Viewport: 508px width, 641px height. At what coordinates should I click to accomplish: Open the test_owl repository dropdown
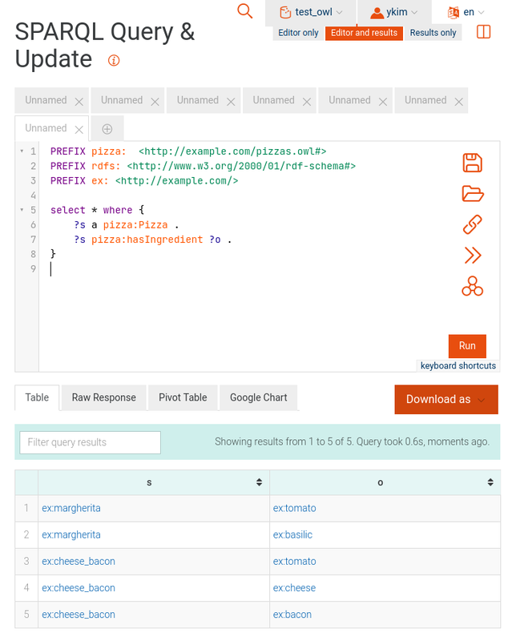click(x=339, y=13)
